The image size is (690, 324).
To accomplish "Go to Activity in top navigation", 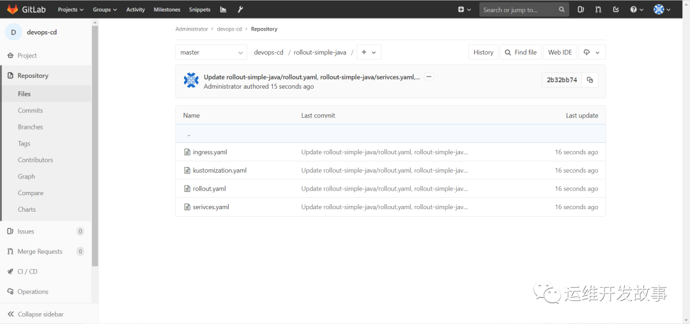I will tap(135, 9).
